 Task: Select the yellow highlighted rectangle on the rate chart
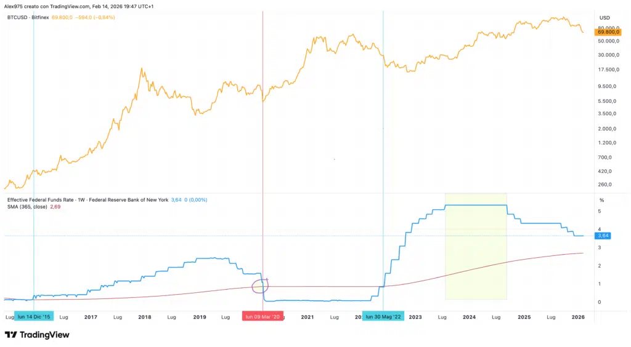[476, 252]
